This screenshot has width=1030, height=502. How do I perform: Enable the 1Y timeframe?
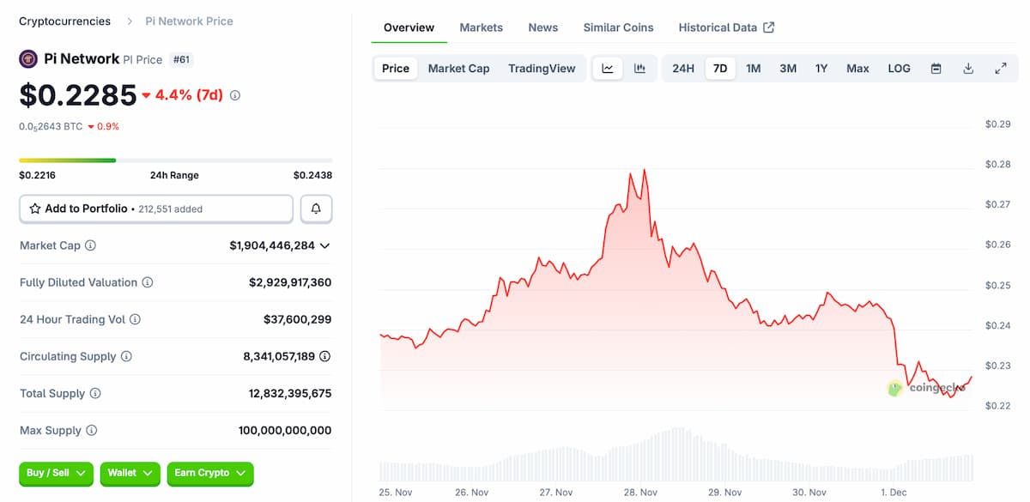click(821, 67)
